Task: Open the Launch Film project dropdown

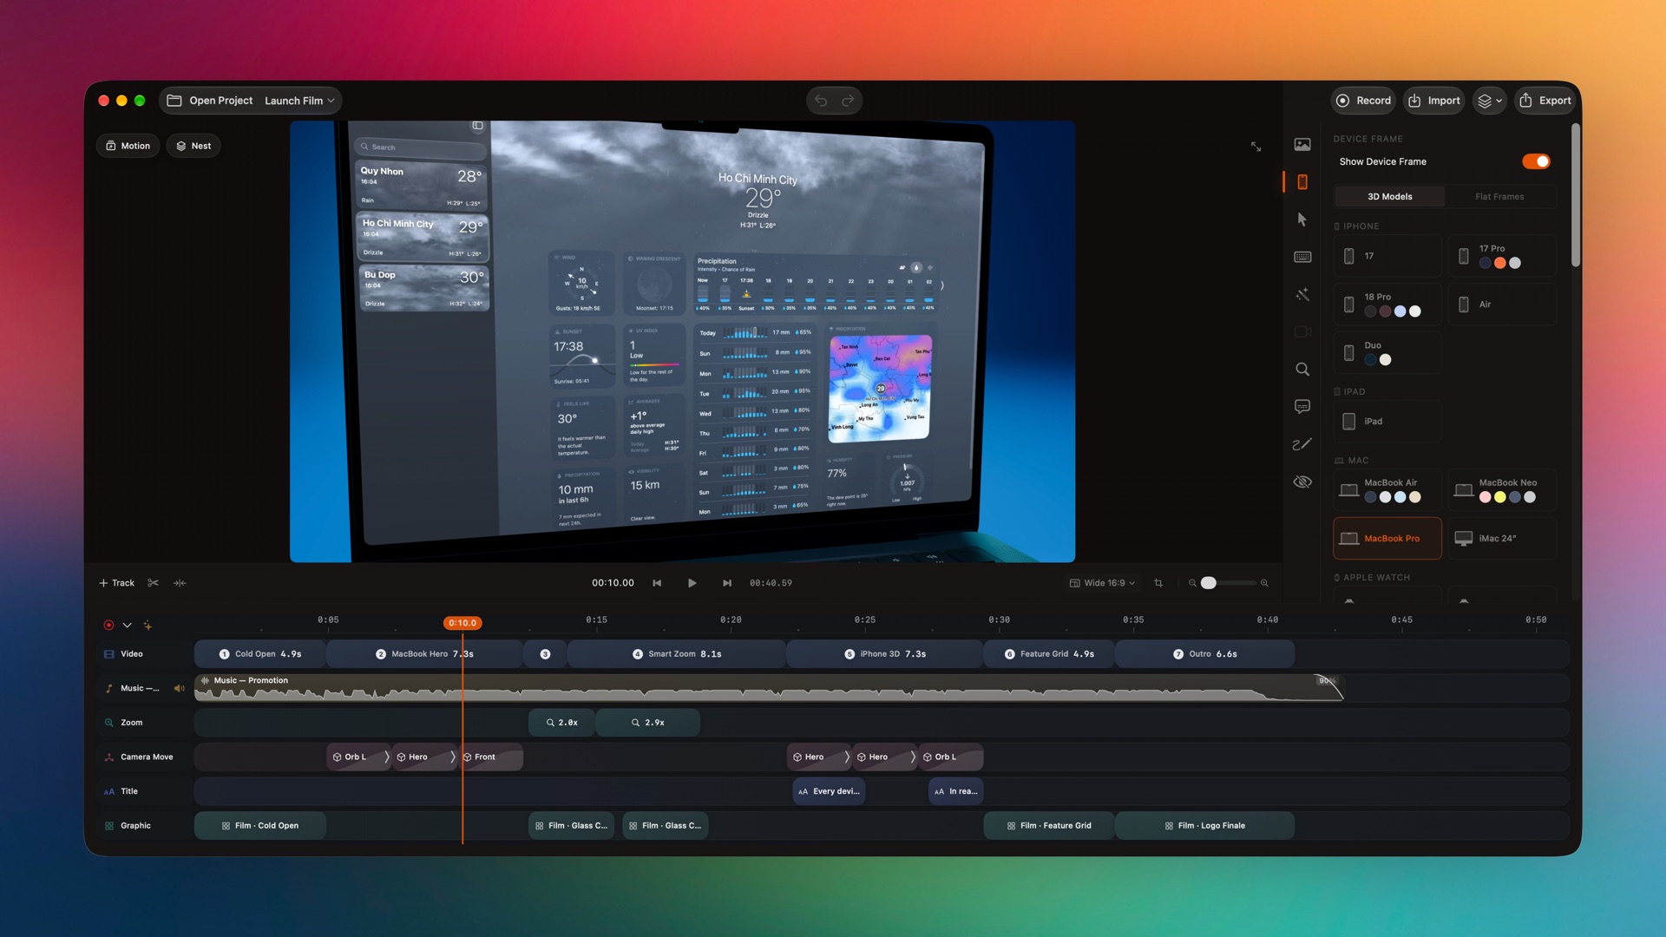Action: 299,101
